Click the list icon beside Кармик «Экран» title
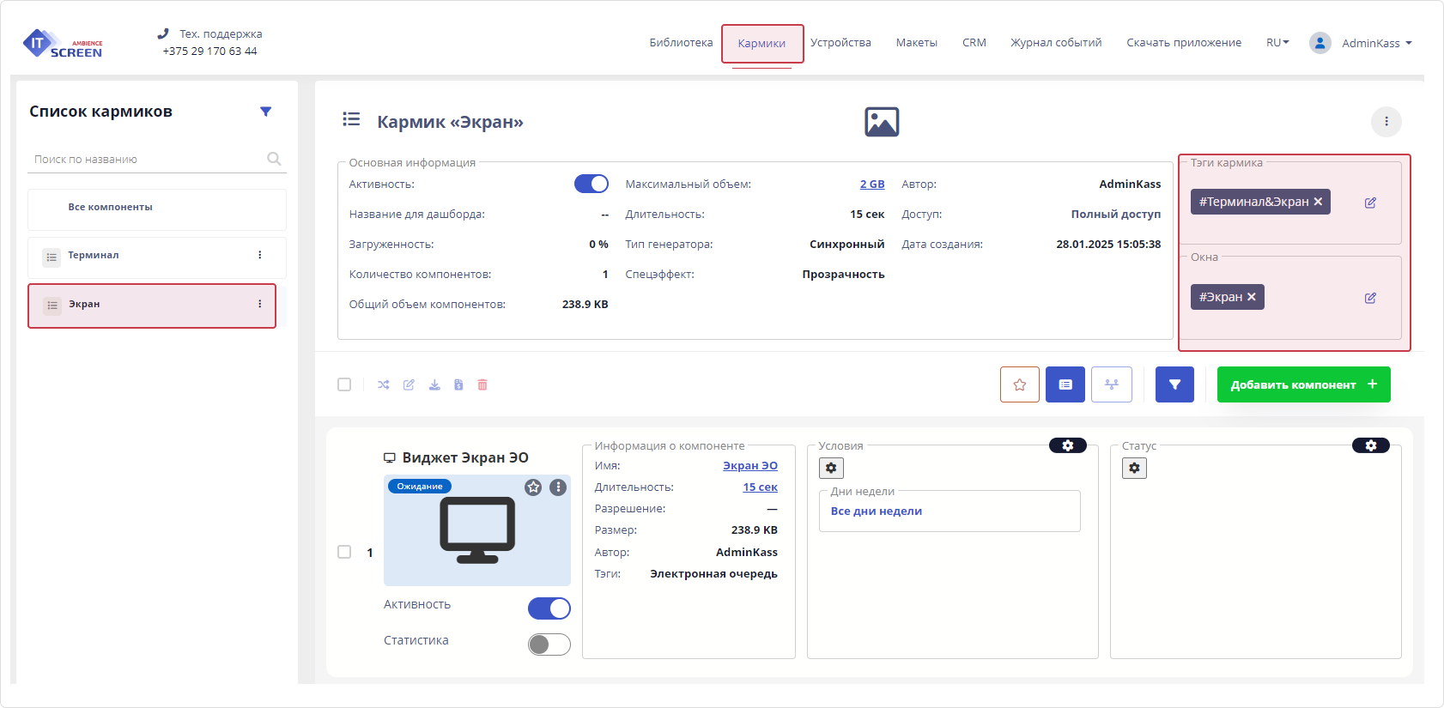The image size is (1444, 708). pos(351,119)
